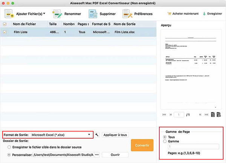Click the Renommer toolbar label
Viewport: 226px width, 163px height.
point(73,14)
